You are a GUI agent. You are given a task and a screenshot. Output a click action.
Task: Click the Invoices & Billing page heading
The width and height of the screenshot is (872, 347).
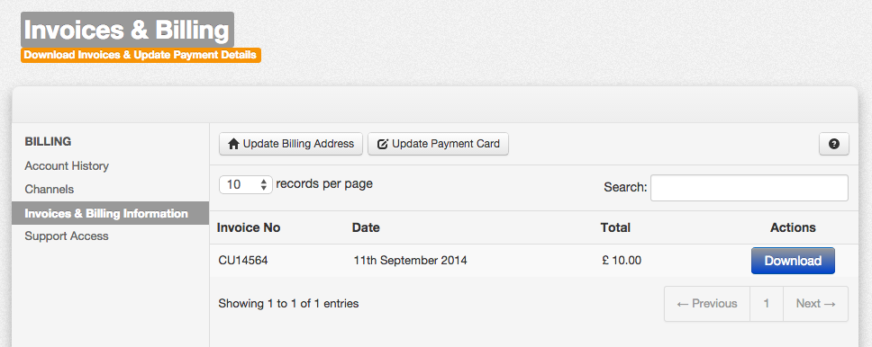[x=127, y=30]
